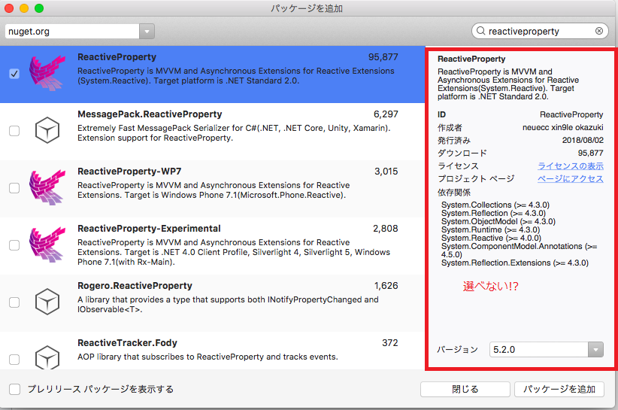Click the 95,877 download count in list
Image resolution: width=618 pixels, height=410 pixels.
383,57
